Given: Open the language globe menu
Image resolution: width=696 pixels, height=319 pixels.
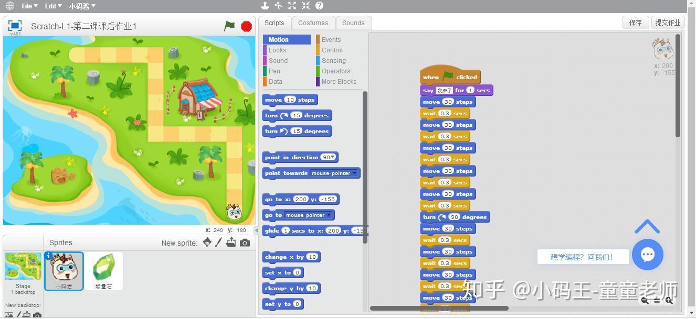Looking at the screenshot, I should (x=10, y=6).
